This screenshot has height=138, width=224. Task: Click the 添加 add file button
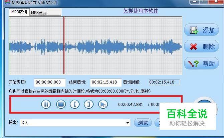click(201, 30)
